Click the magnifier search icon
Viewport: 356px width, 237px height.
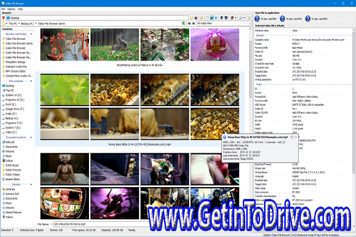pos(241,18)
